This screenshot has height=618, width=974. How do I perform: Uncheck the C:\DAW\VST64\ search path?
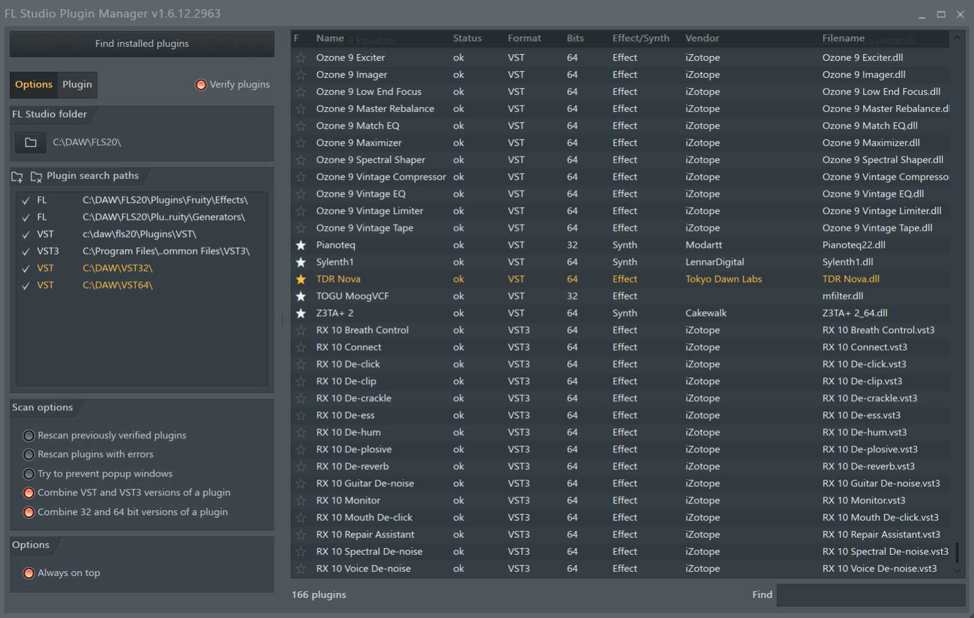coord(26,286)
